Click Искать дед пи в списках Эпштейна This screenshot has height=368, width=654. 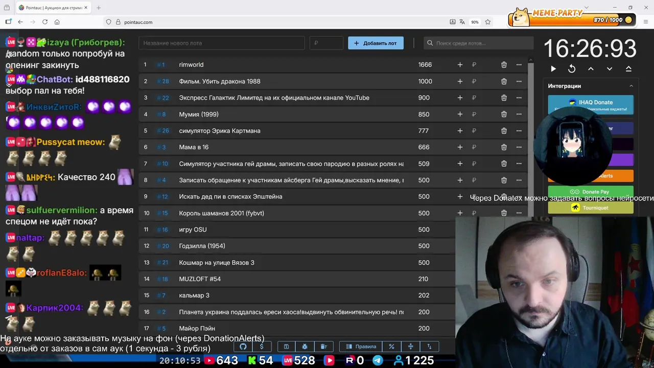coord(230,196)
